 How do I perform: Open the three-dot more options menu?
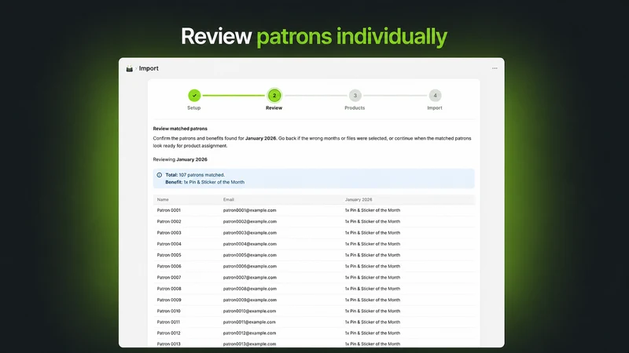[x=495, y=68]
